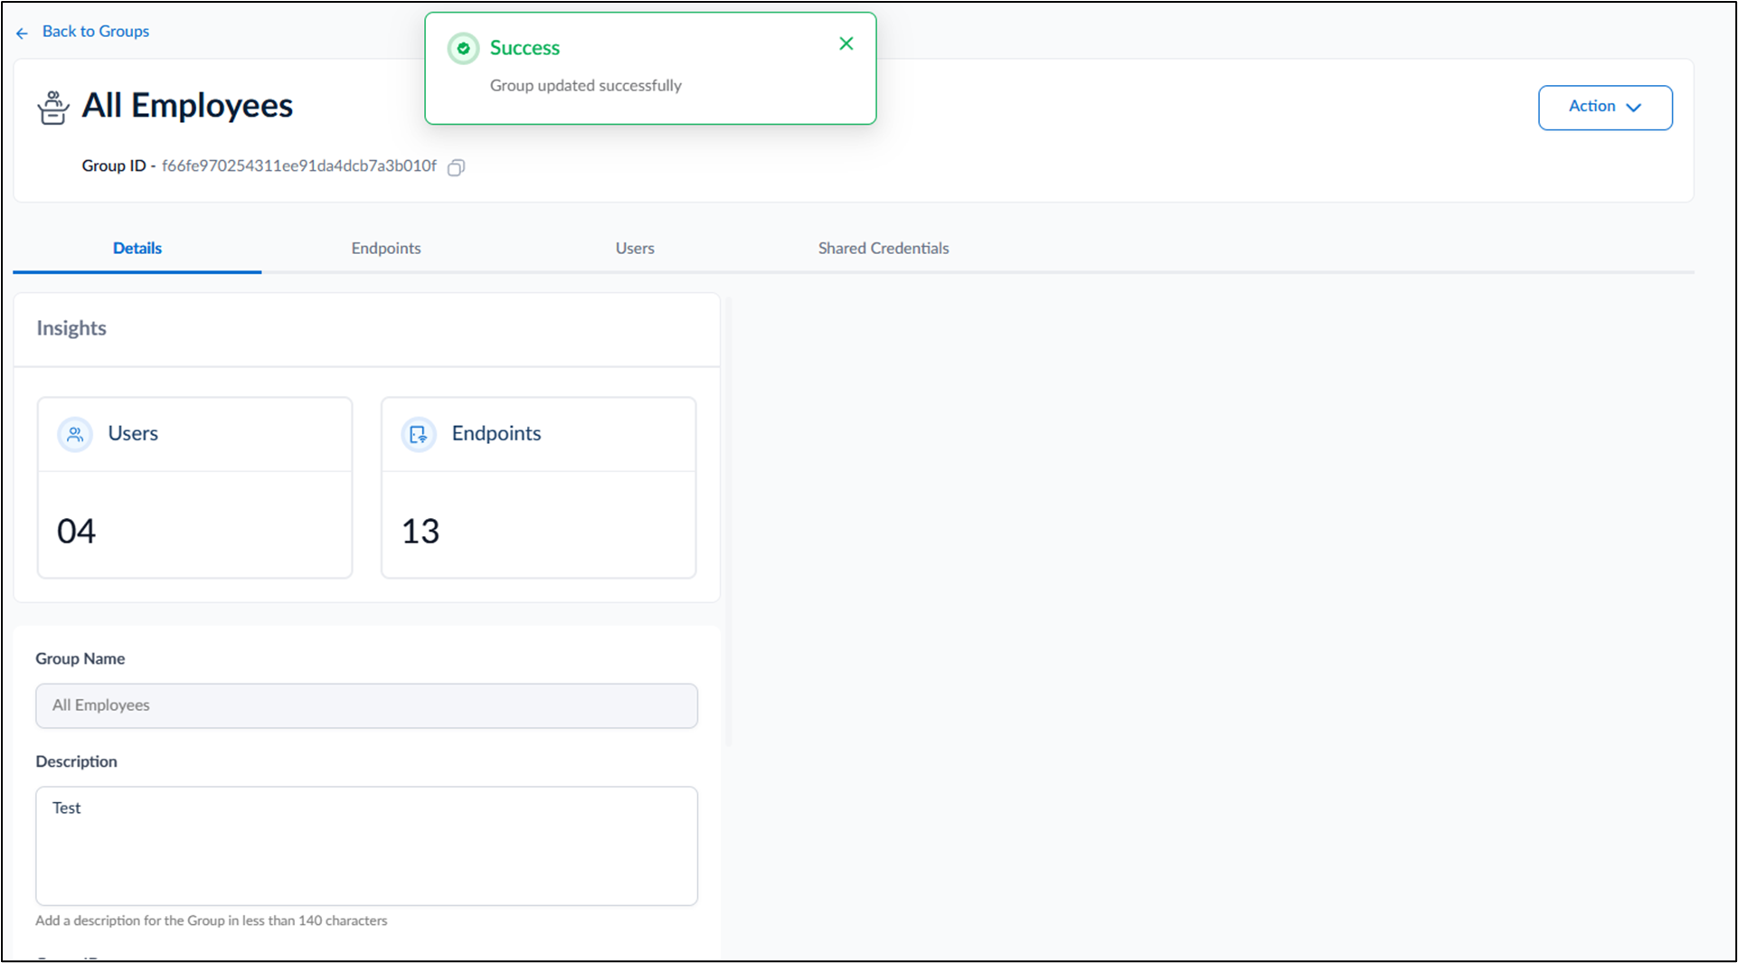The image size is (1738, 963).
Task: Click the Endpoints count 13
Action: (420, 531)
